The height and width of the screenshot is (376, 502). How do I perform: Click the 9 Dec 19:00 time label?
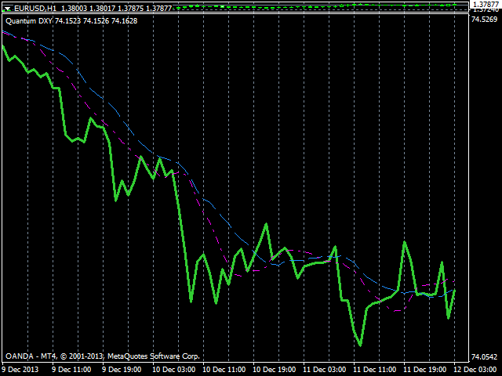(x=120, y=368)
